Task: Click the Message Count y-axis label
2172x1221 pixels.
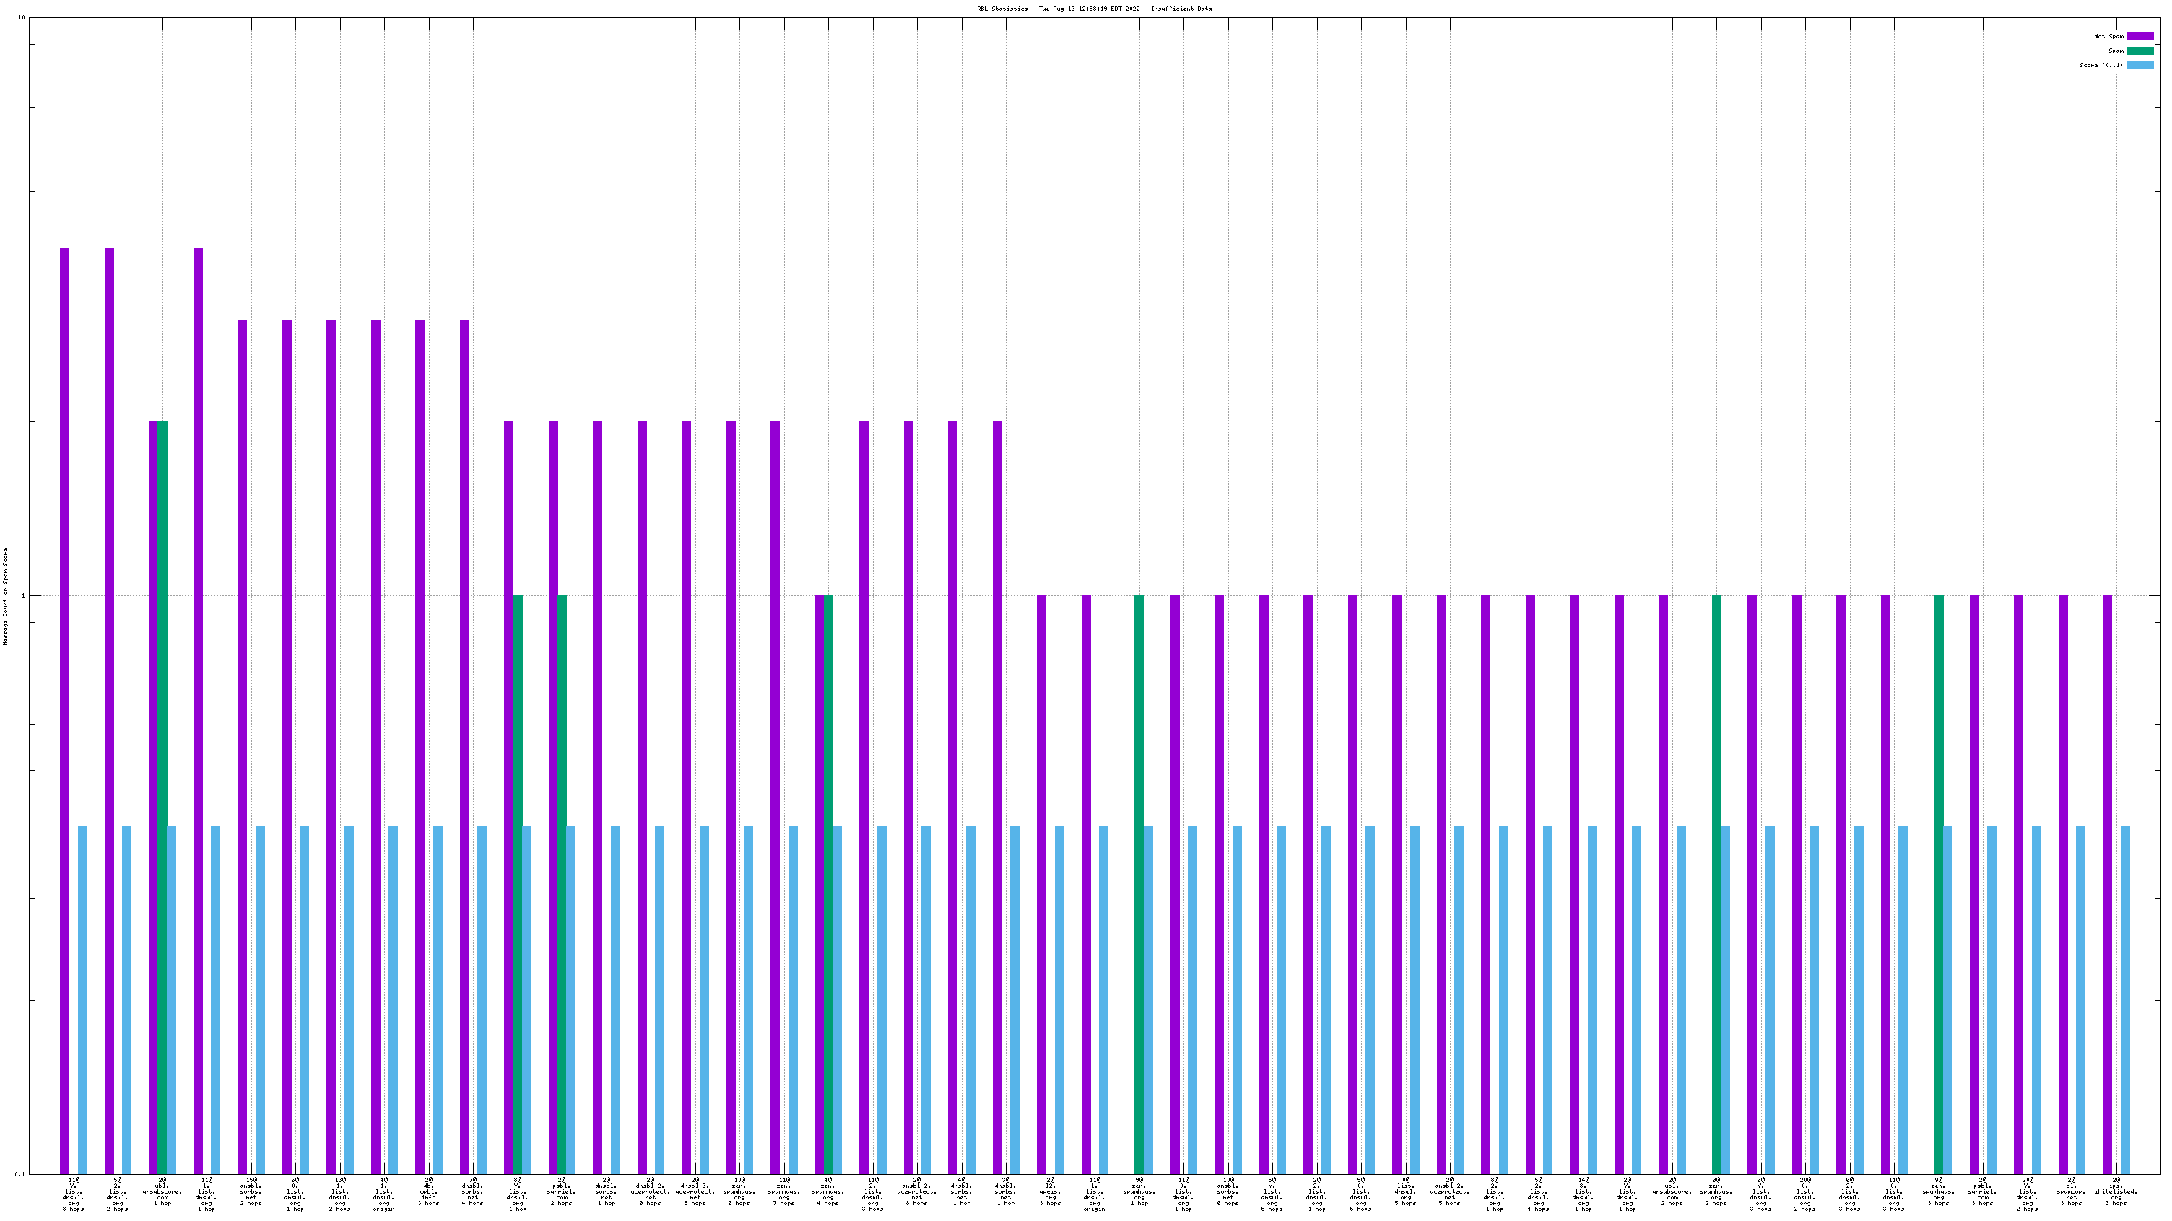Action: click(x=5, y=596)
